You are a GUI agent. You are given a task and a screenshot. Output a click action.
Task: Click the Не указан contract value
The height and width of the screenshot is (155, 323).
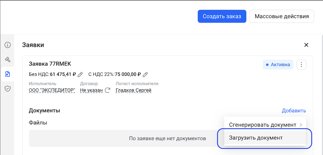coord(91,90)
